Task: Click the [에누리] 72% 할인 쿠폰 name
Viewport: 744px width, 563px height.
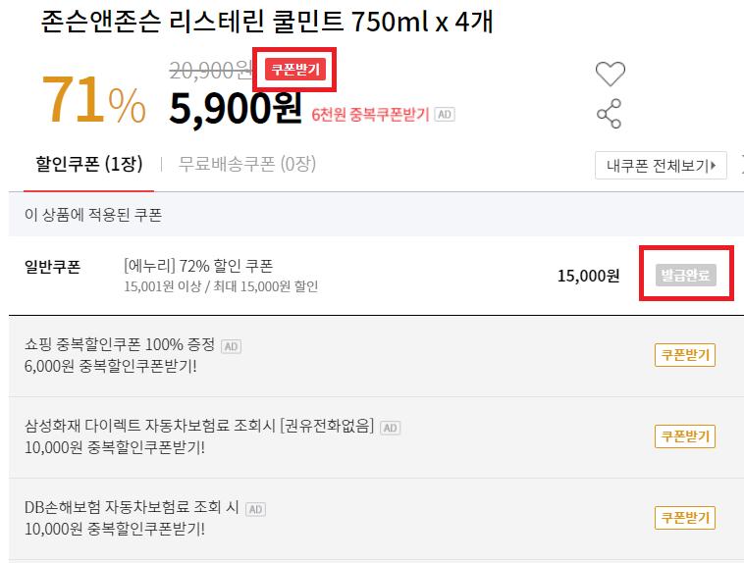Action: point(198,266)
